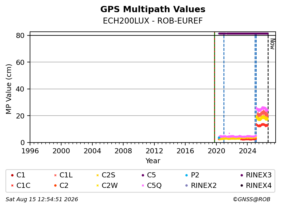The height and width of the screenshot is (208, 281).
Task: Click the 2000 x-axis tick label
Action: click(x=61, y=151)
